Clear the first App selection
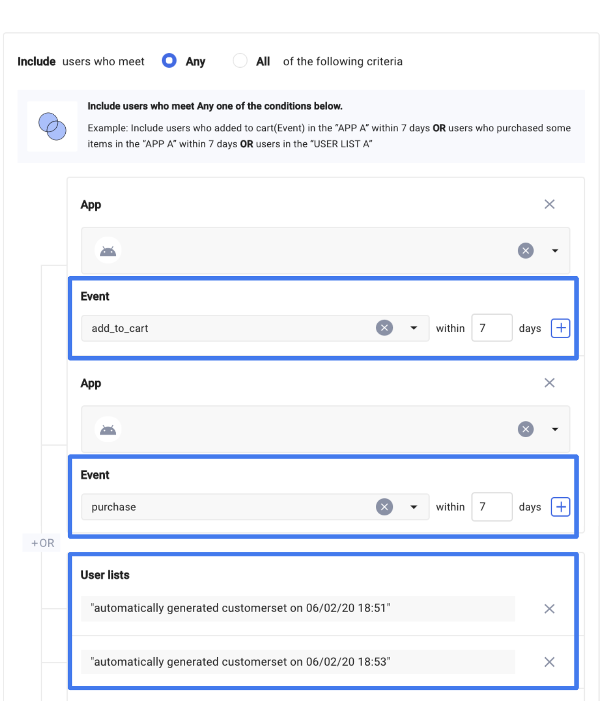The width and height of the screenshot is (602, 701). coord(525,250)
